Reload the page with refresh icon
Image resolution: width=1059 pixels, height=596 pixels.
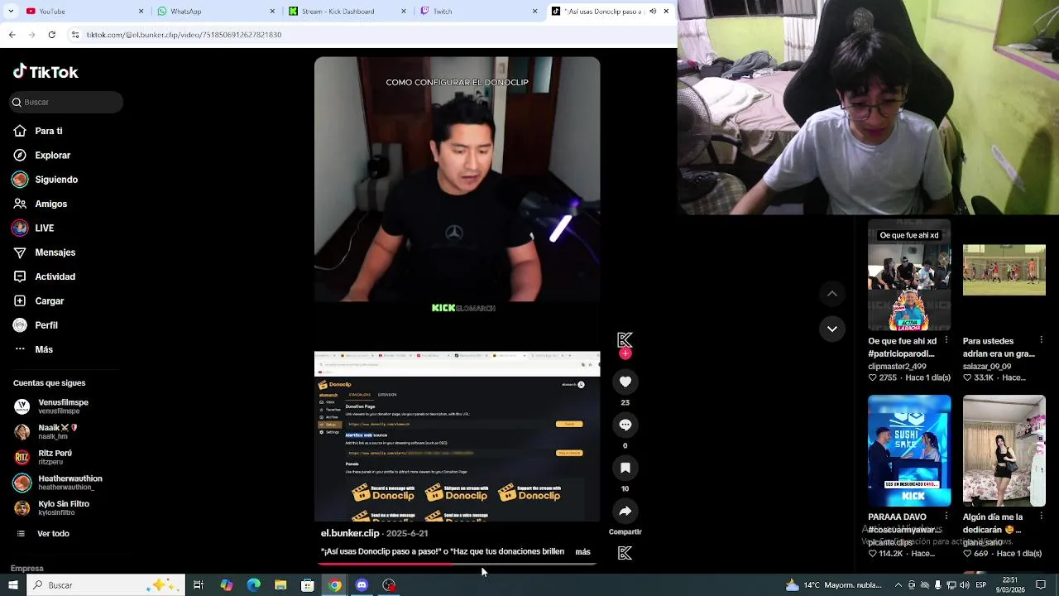52,35
